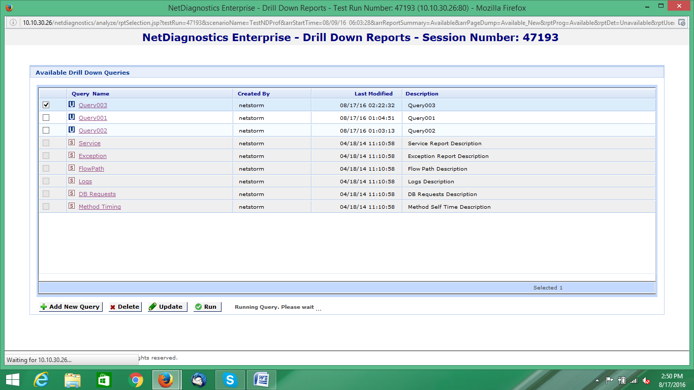Click 'Method Self Time Description' cell
Screen dimensions: 694x390
coord(449,207)
